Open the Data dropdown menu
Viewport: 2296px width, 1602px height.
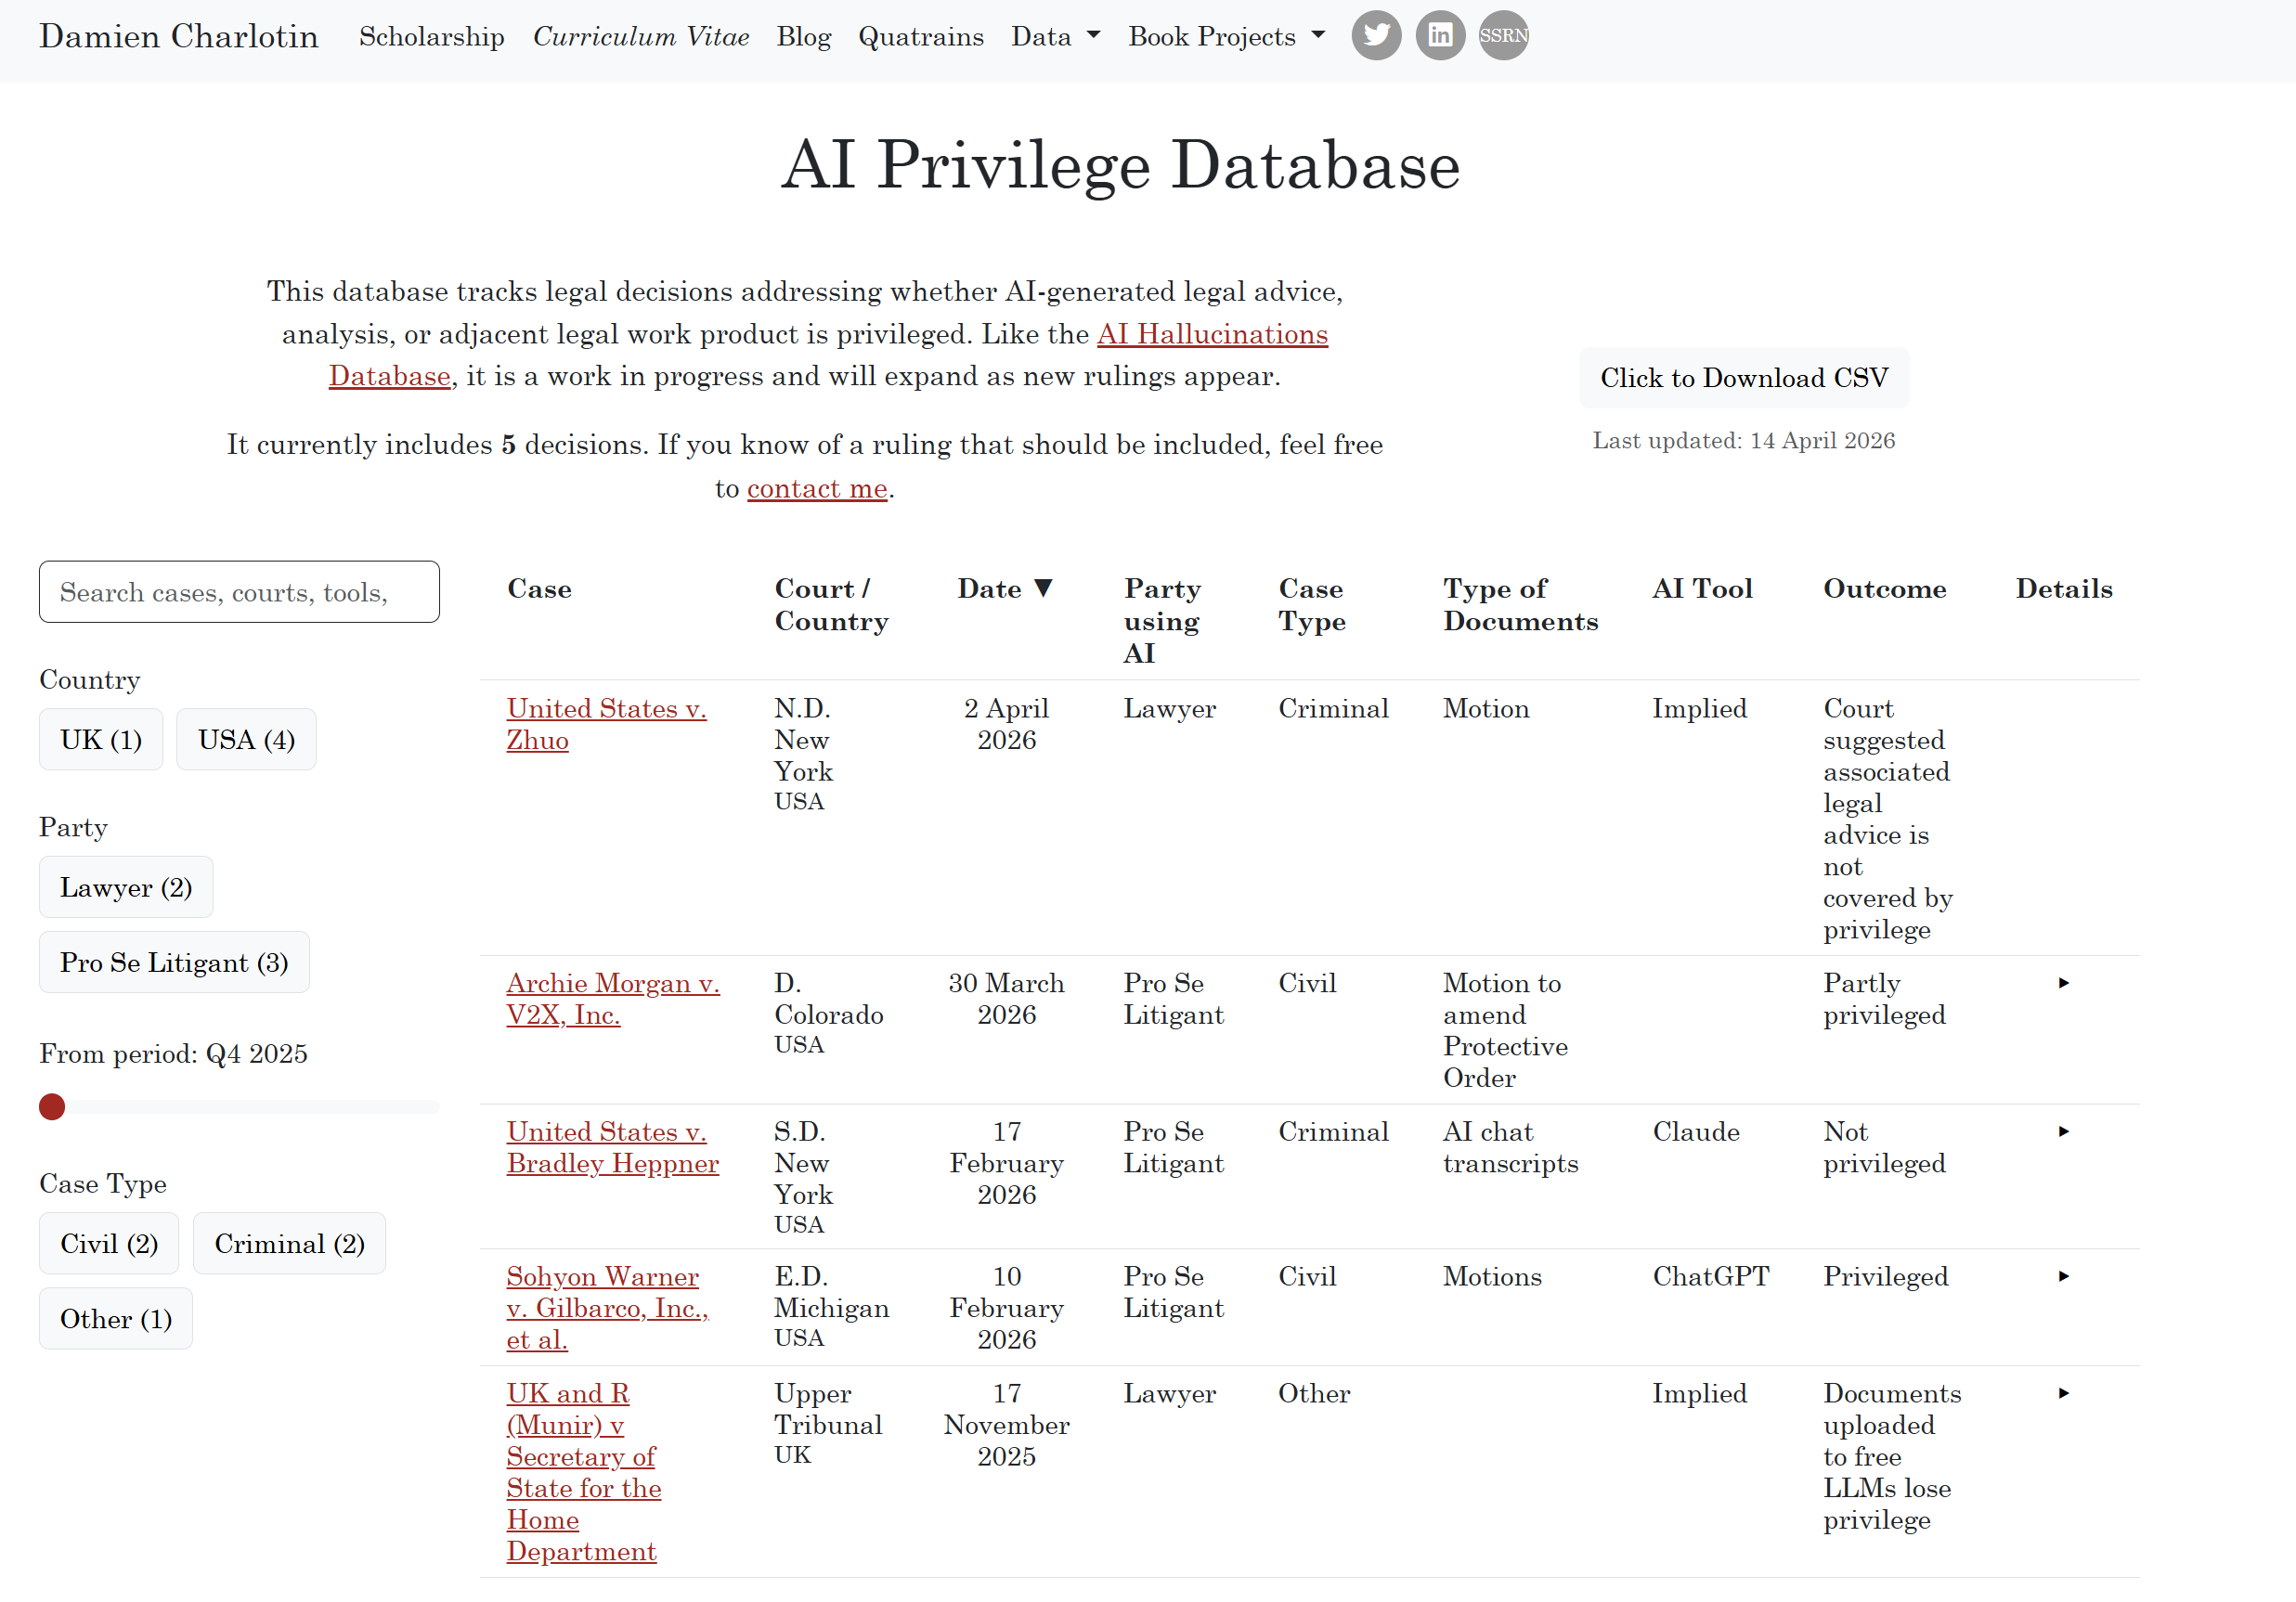coord(1055,37)
